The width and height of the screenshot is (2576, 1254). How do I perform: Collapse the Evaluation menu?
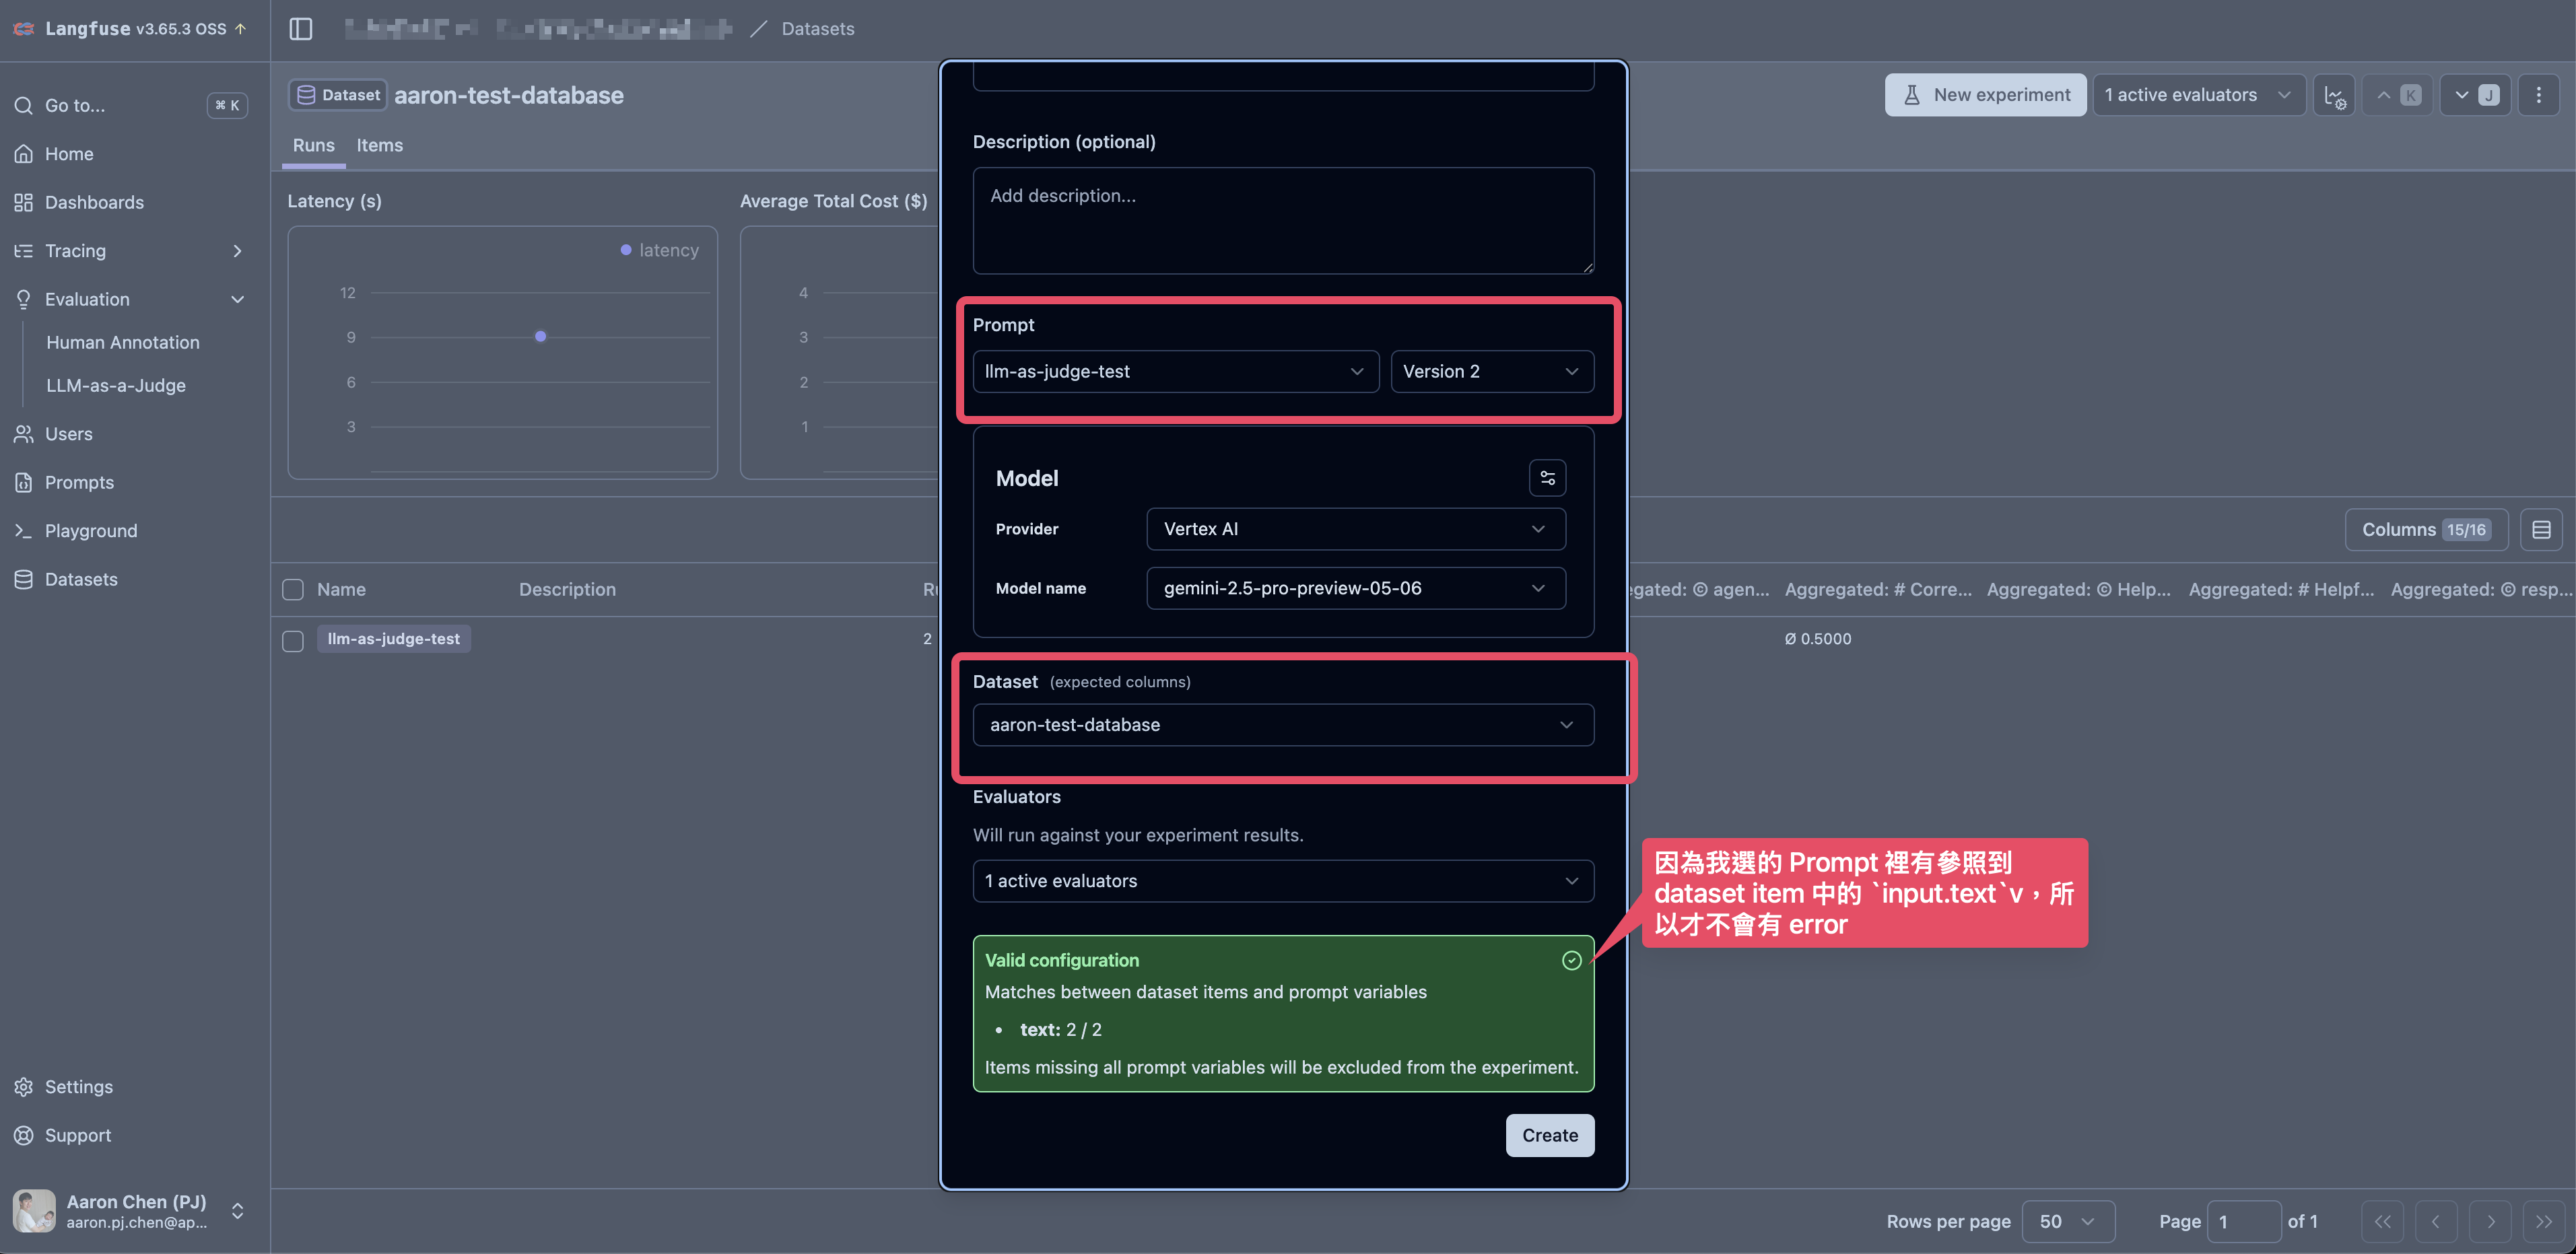point(131,299)
